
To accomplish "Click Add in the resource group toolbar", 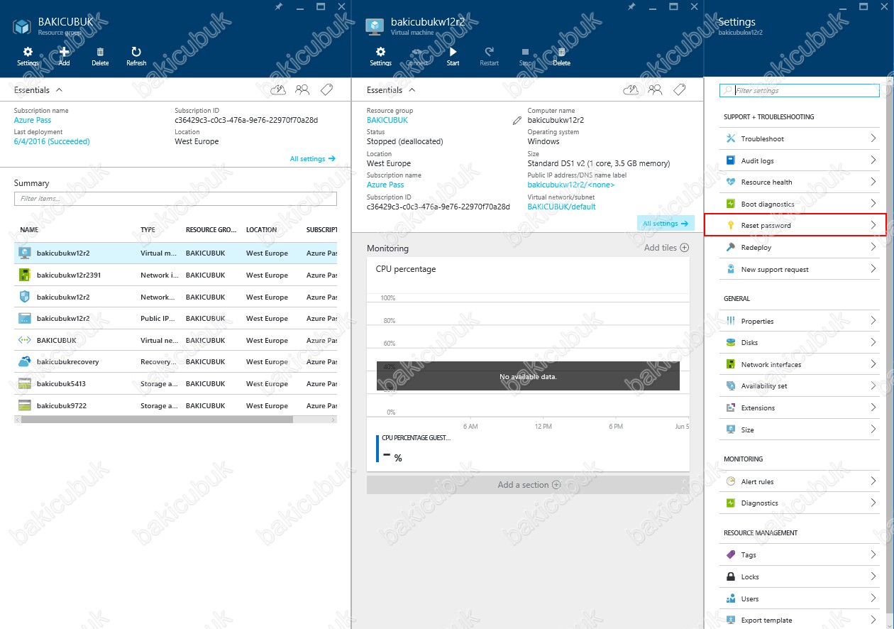I will [64, 56].
